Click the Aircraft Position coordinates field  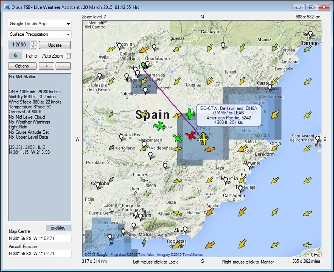coord(40,254)
